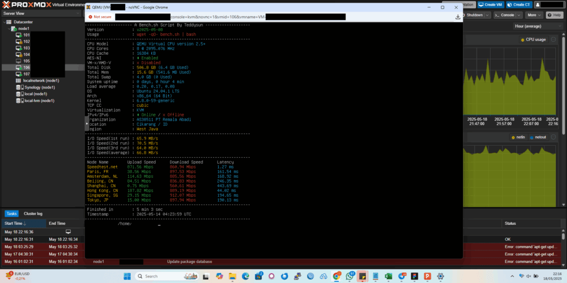Screen dimensions: 567x283
Task: Click the paused VM 102 icon
Action: [x=19, y=42]
